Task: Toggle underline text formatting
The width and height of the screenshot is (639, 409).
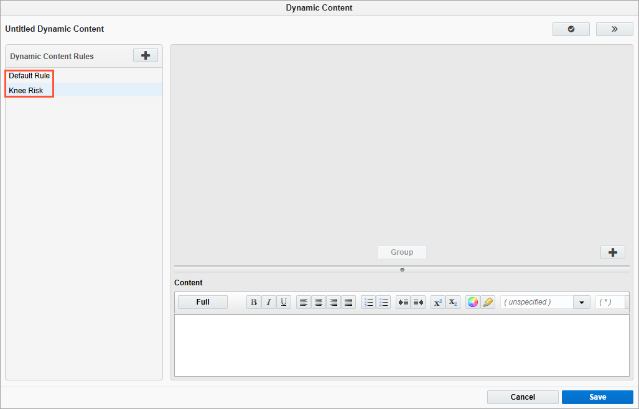Action: 284,303
